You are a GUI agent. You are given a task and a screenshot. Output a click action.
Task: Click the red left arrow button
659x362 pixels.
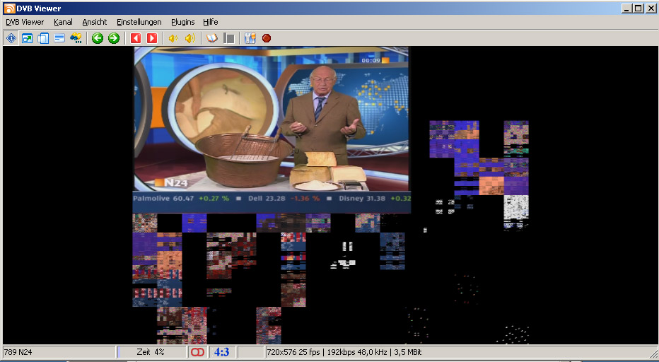pyautogui.click(x=136, y=38)
